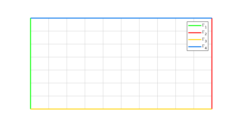Select the bottom-left grid cell of the mesh

pos(40,103)
